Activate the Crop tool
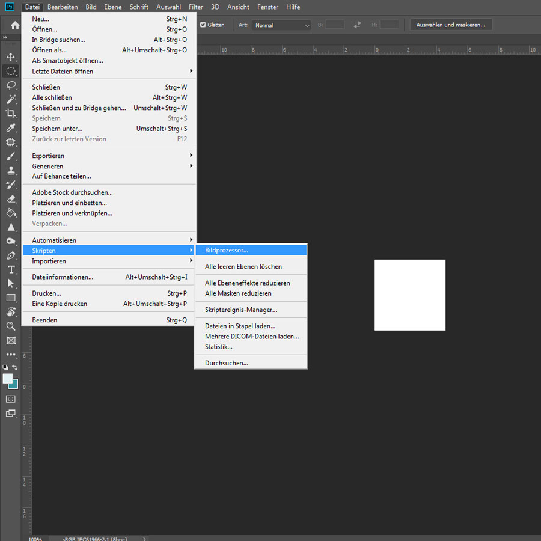Image resolution: width=541 pixels, height=541 pixels. click(11, 114)
